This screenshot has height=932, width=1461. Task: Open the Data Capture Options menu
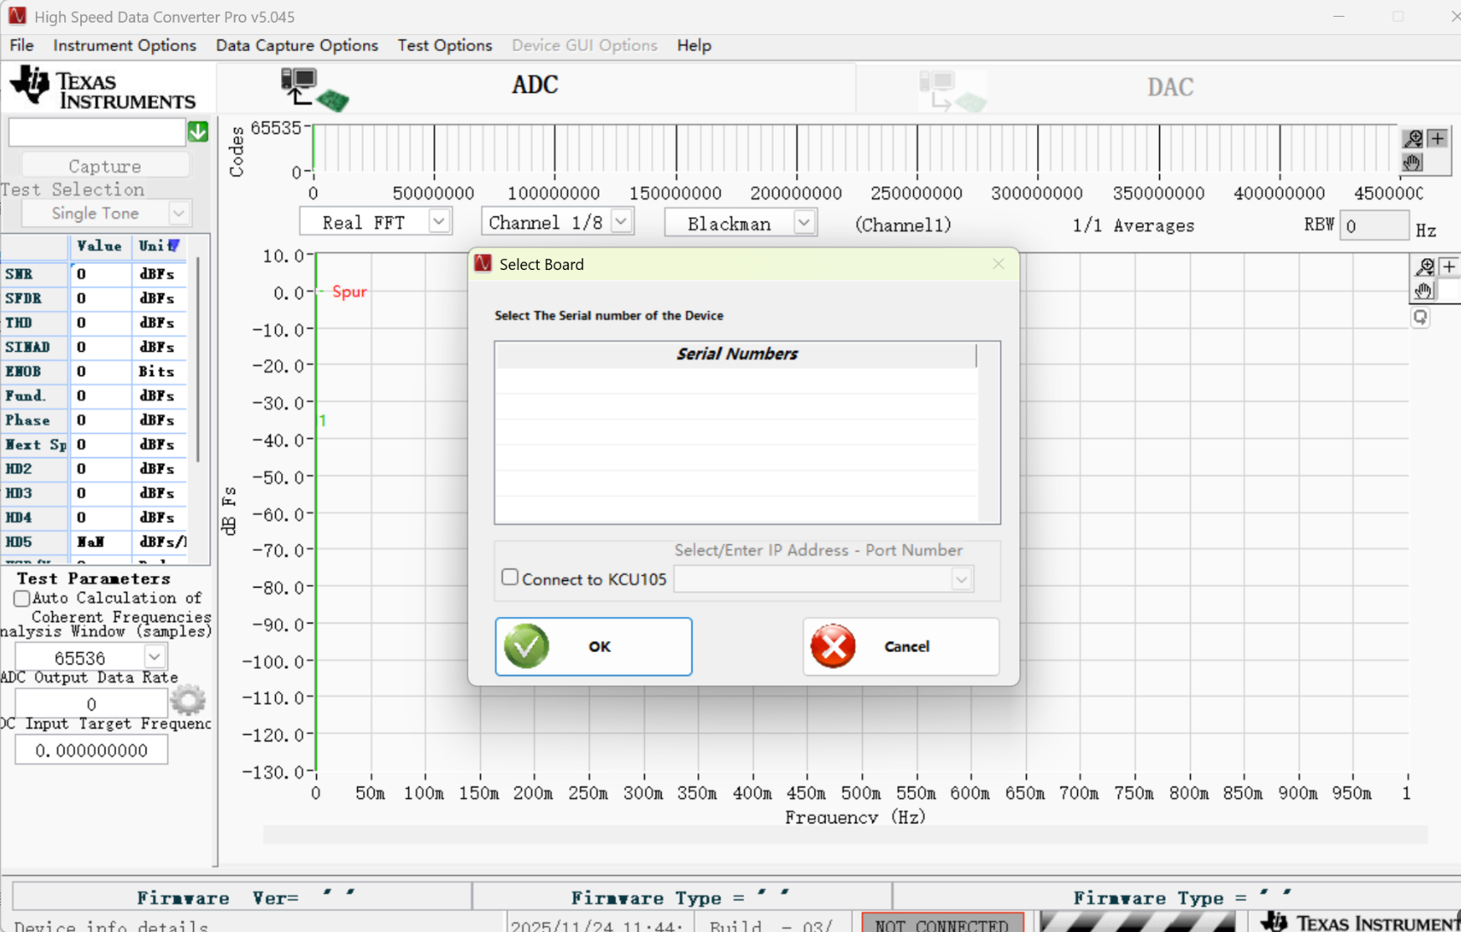(297, 45)
